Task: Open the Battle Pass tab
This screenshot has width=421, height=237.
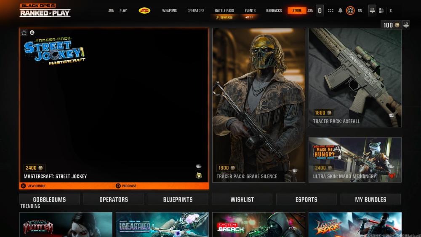Action: [224, 11]
